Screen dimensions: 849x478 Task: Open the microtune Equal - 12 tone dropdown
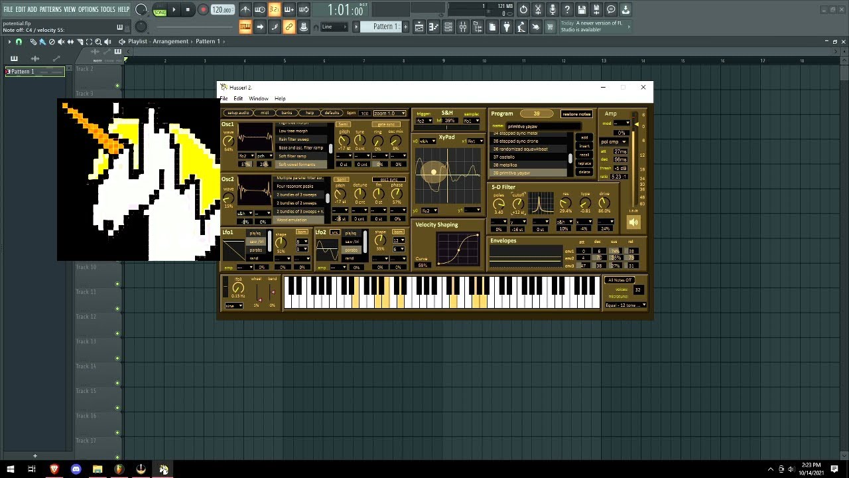(x=625, y=305)
